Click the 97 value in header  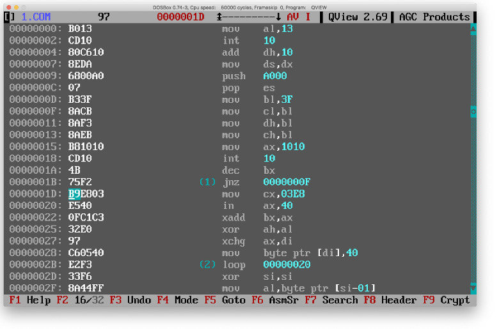tap(104, 17)
